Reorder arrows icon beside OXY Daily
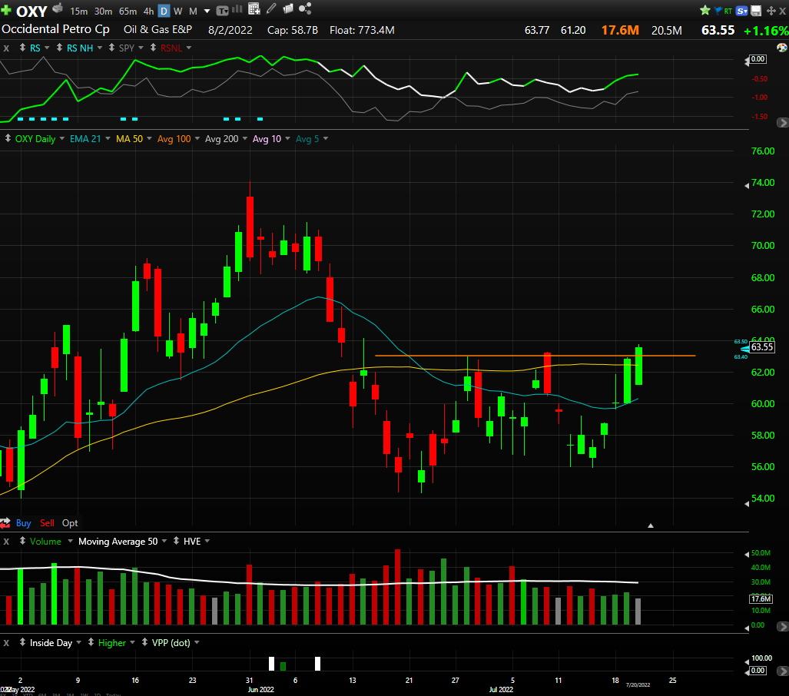The height and width of the screenshot is (696, 789). tap(8, 138)
